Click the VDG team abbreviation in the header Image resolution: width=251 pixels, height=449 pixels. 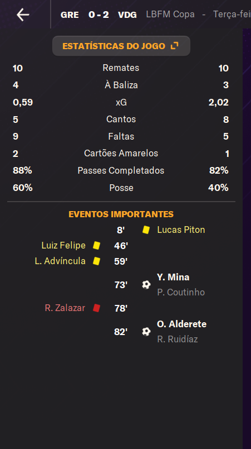click(x=127, y=15)
